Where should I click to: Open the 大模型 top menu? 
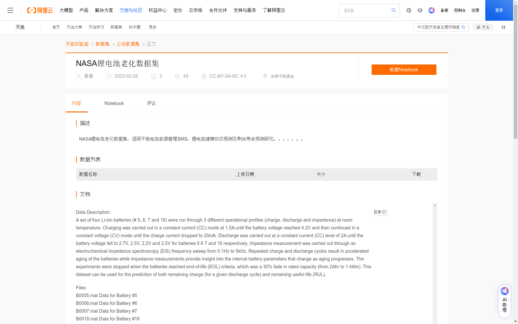[x=66, y=10]
